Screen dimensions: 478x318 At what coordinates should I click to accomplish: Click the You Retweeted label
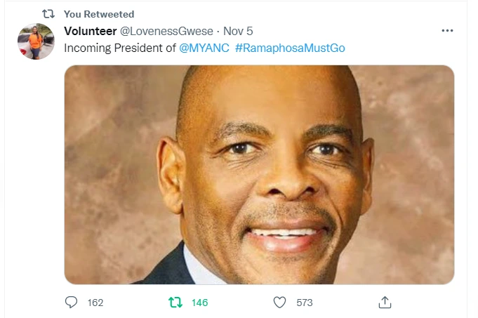click(99, 14)
